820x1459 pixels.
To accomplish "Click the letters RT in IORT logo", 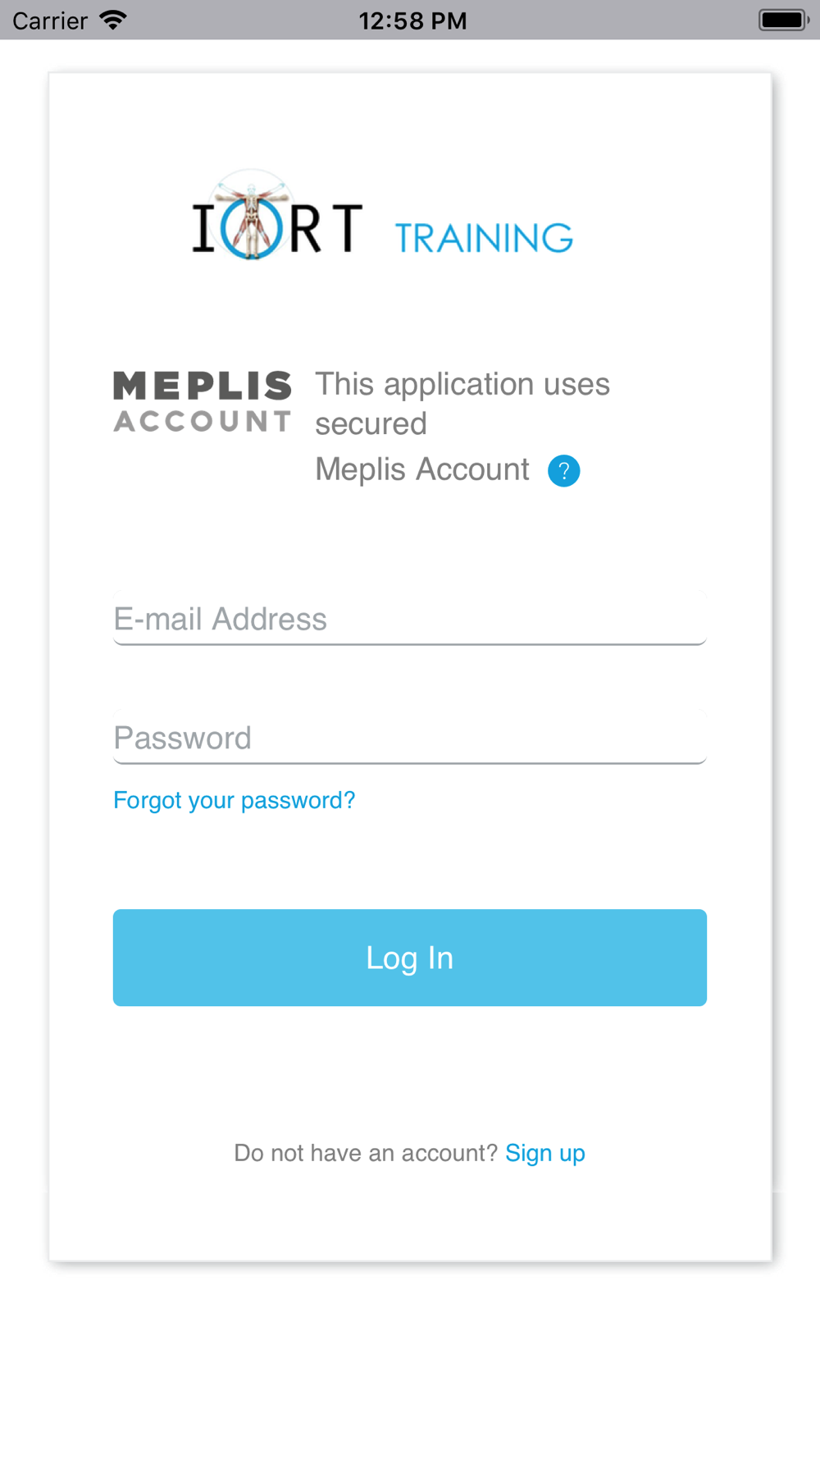I will click(326, 228).
